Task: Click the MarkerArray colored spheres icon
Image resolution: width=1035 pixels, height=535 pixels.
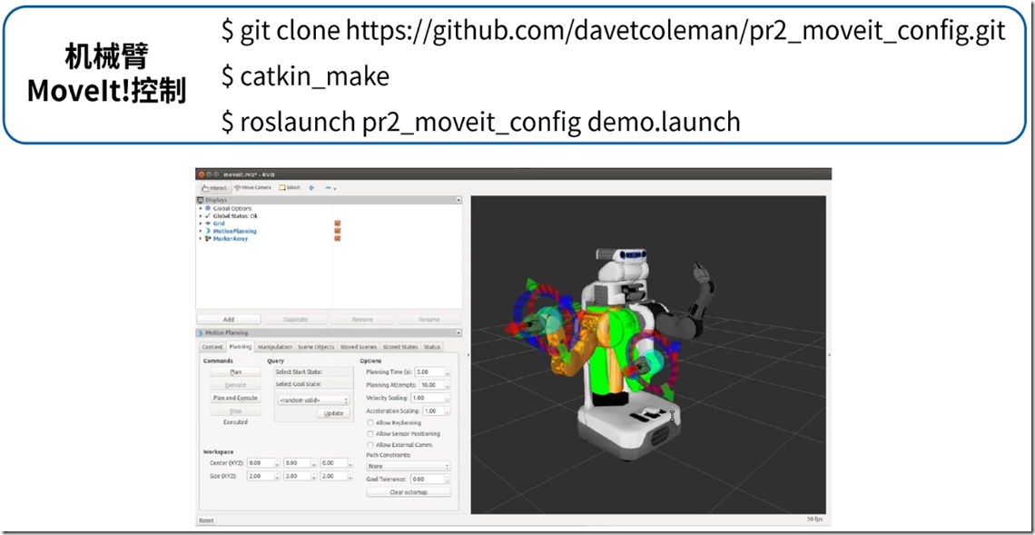Action: [208, 239]
